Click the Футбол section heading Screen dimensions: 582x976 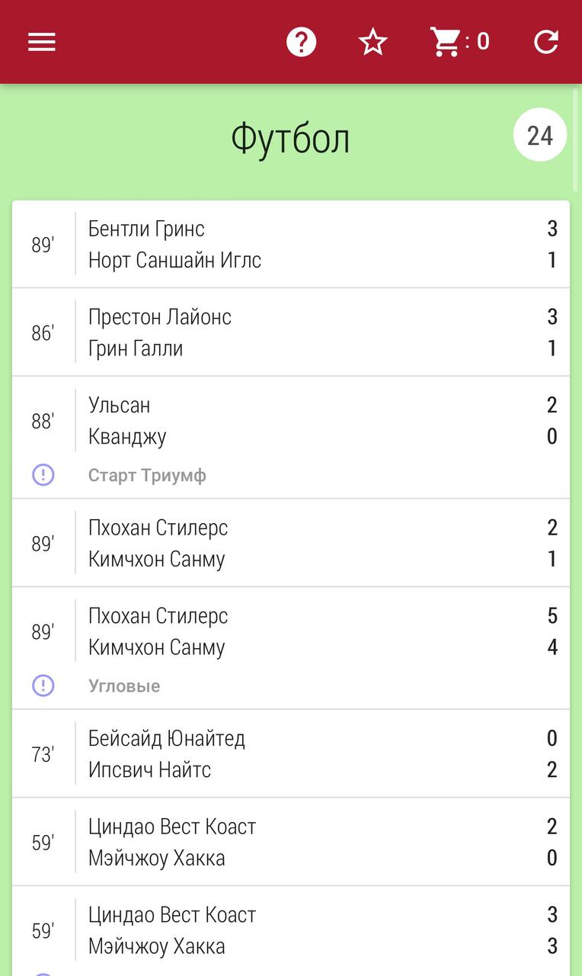click(290, 139)
